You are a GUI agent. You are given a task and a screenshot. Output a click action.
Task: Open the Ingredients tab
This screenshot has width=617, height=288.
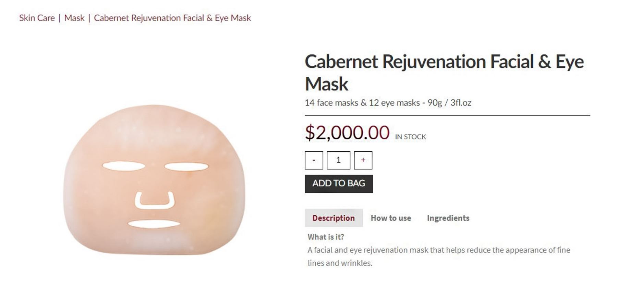[448, 218]
